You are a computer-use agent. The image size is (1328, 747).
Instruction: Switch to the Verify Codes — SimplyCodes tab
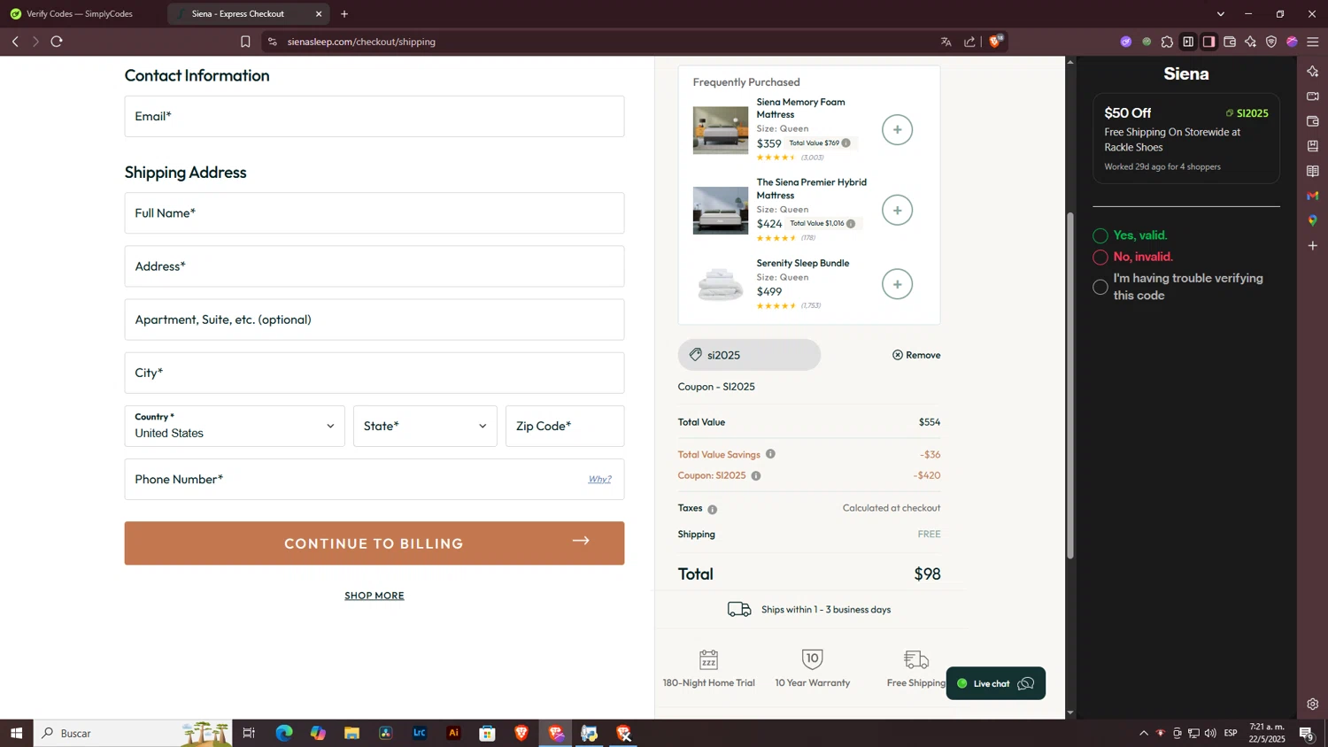(80, 14)
